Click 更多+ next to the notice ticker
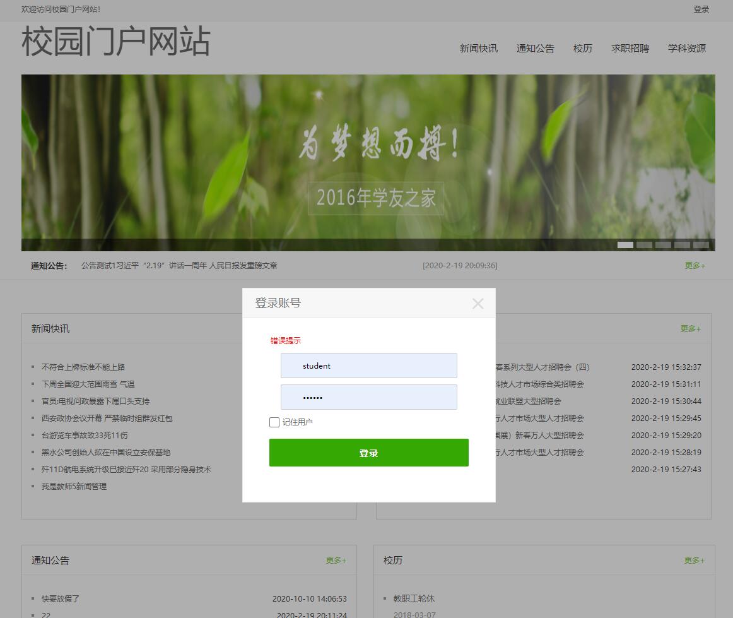 (694, 266)
